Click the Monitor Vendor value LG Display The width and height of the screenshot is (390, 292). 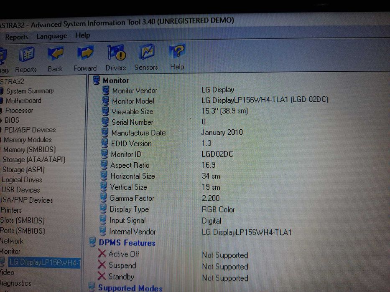pyautogui.click(x=218, y=90)
